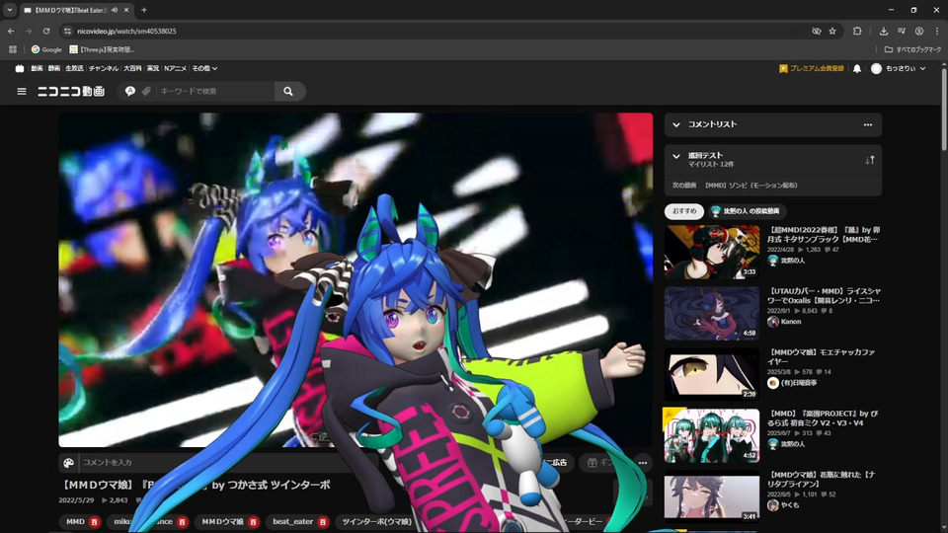This screenshot has height=533, width=948.
Task: Click the address bar URL
Action: [x=126, y=31]
